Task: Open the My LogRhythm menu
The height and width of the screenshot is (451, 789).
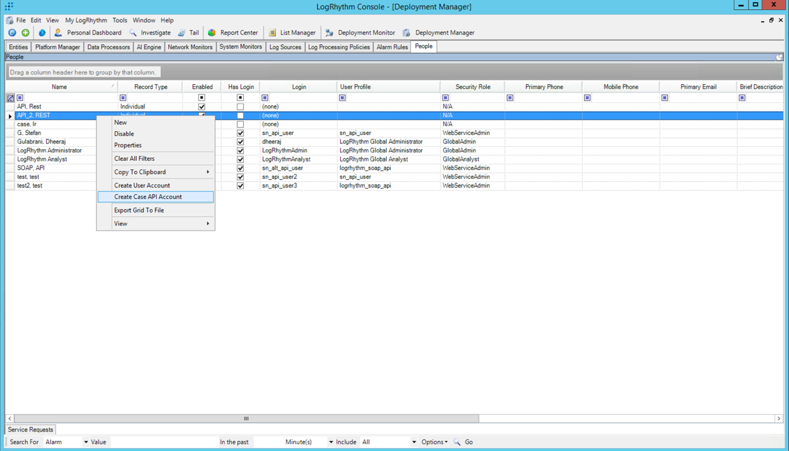Action: point(86,20)
